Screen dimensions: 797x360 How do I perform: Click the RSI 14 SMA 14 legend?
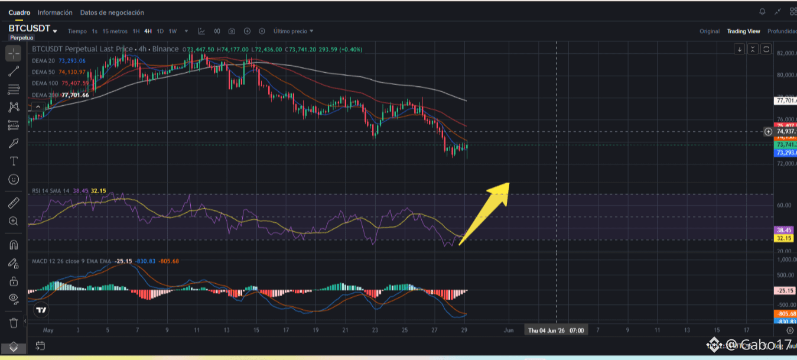[69, 190]
